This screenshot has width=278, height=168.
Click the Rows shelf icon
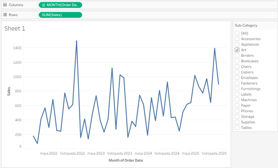[5, 15]
